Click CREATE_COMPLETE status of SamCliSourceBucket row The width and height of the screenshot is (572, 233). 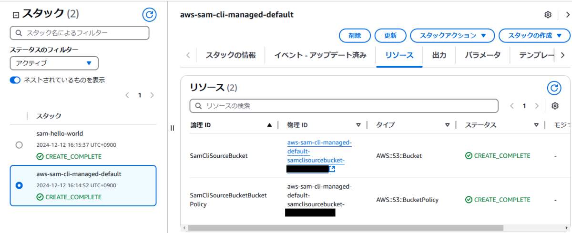coord(498,156)
